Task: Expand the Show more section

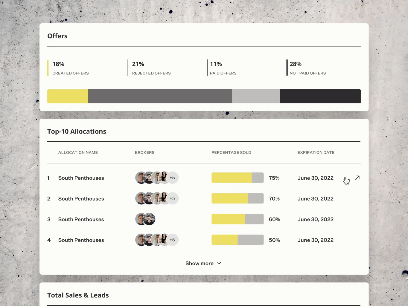Action: click(x=199, y=263)
